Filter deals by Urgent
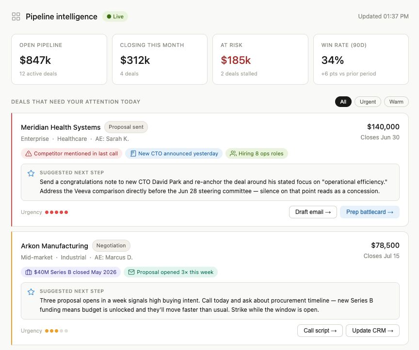Image resolution: width=419 pixels, height=350 pixels. (368, 102)
